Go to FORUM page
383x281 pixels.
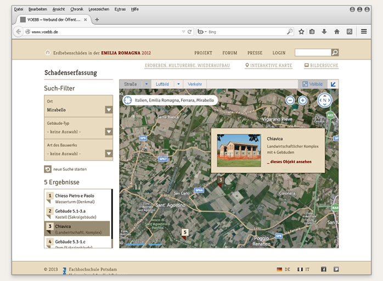tap(229, 53)
